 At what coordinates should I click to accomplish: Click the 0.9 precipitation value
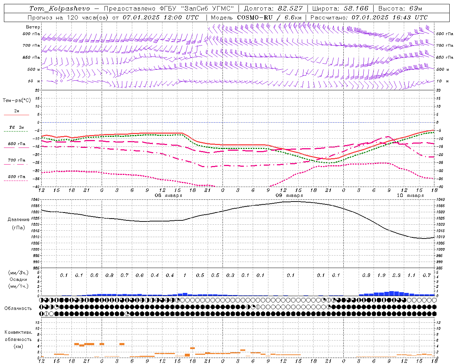366,275
